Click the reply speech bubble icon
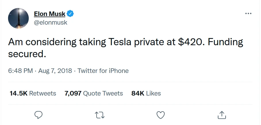 coord(39,115)
